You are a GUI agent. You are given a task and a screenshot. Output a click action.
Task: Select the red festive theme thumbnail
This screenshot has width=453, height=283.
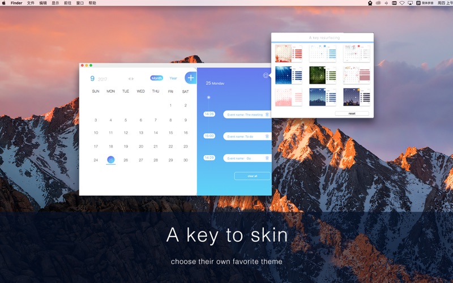[288, 53]
